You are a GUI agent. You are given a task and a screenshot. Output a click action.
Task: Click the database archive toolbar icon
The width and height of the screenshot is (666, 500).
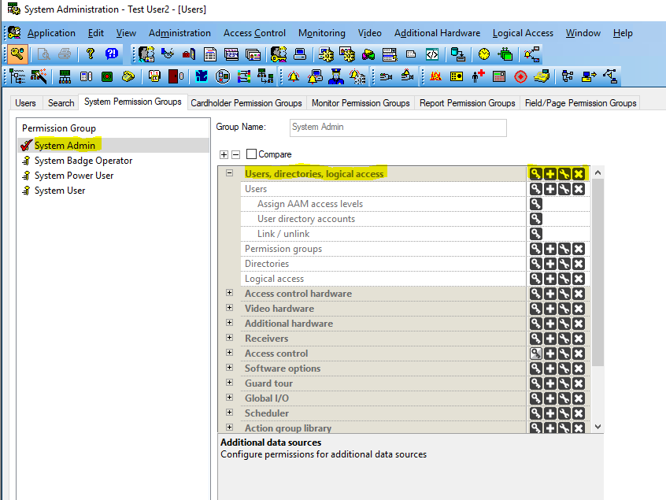[458, 54]
